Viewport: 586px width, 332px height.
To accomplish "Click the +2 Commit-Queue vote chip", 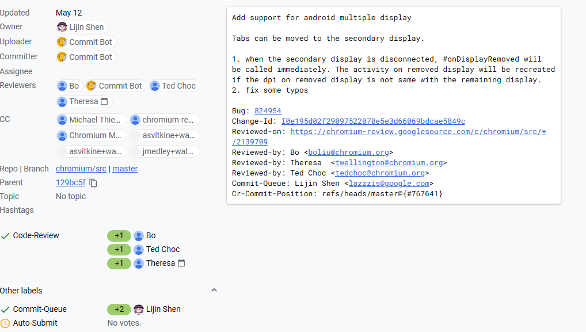I will [x=119, y=309].
